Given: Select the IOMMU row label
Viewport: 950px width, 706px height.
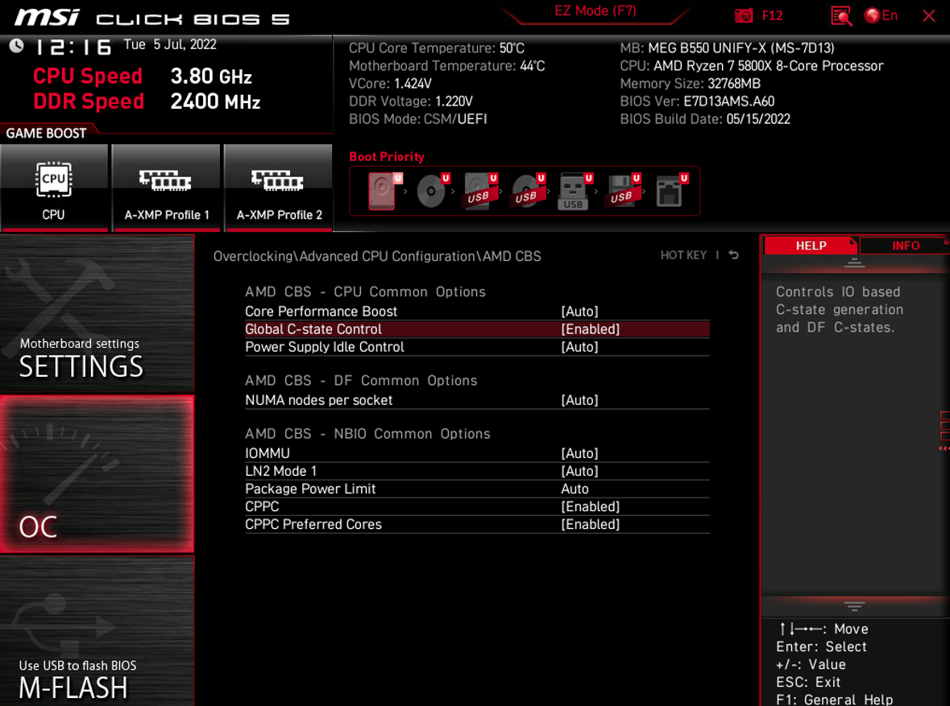Looking at the screenshot, I should (x=268, y=453).
